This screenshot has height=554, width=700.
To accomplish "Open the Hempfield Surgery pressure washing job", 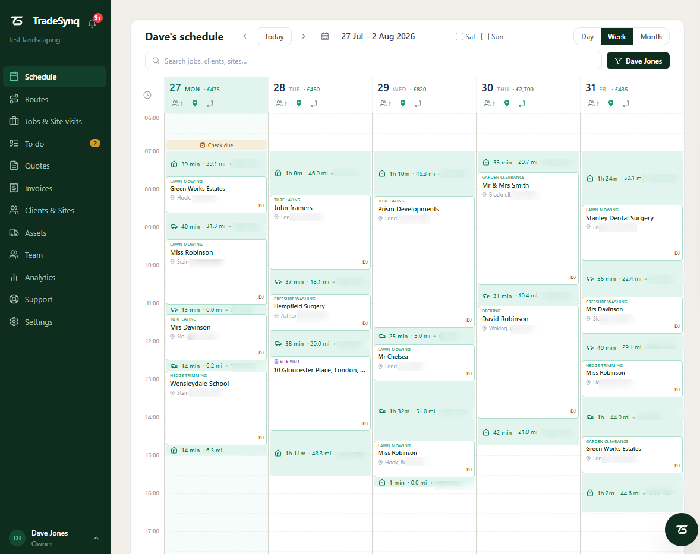I will click(x=320, y=312).
